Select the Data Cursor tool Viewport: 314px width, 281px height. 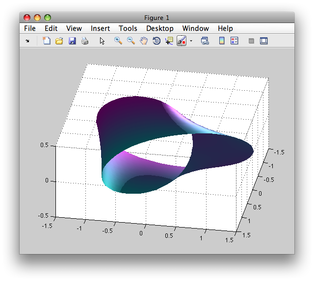169,41
